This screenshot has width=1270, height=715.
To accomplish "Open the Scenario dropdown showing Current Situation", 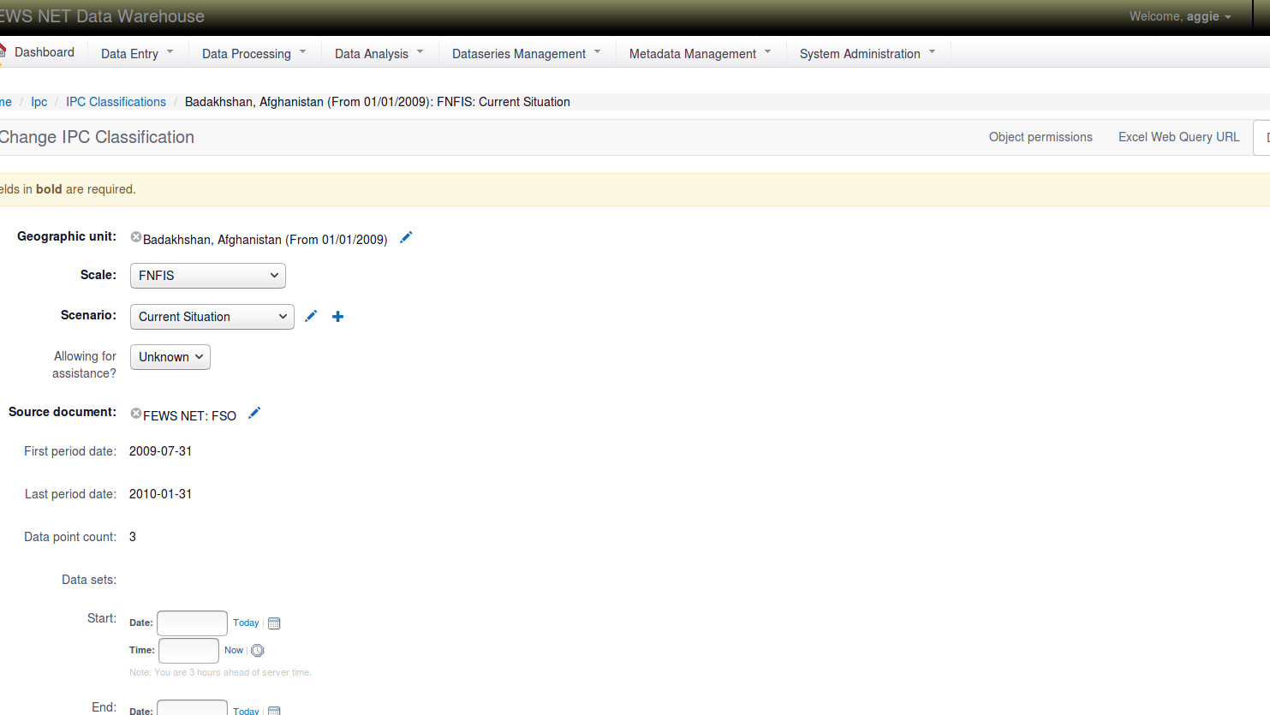I will [212, 317].
